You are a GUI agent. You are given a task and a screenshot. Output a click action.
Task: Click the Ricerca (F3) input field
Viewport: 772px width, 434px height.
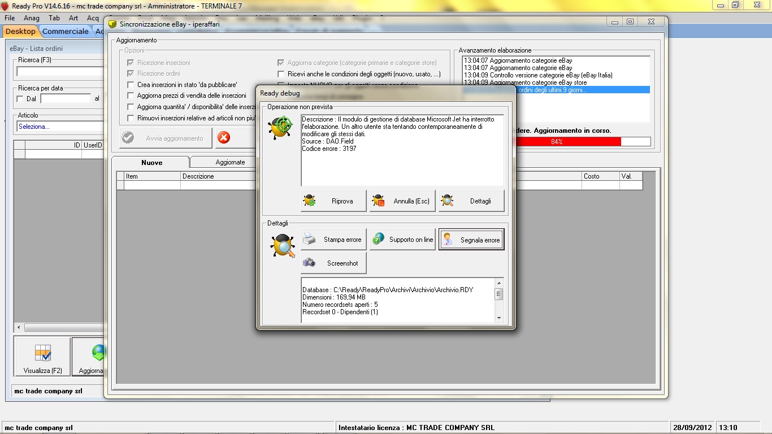pos(60,72)
